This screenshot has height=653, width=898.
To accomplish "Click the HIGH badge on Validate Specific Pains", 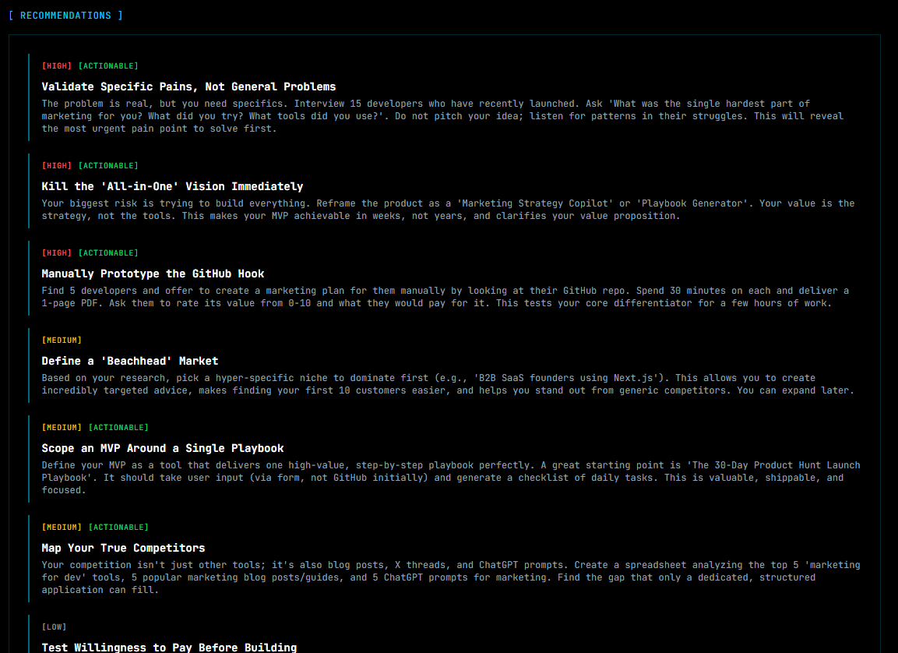I will (x=55, y=65).
